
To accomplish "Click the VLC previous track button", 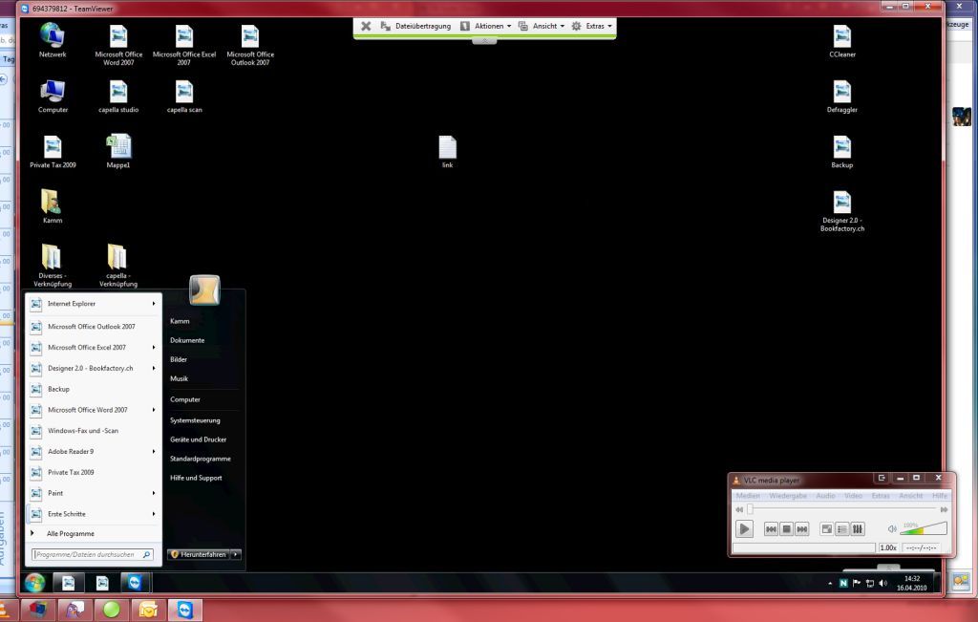I will pyautogui.click(x=771, y=529).
